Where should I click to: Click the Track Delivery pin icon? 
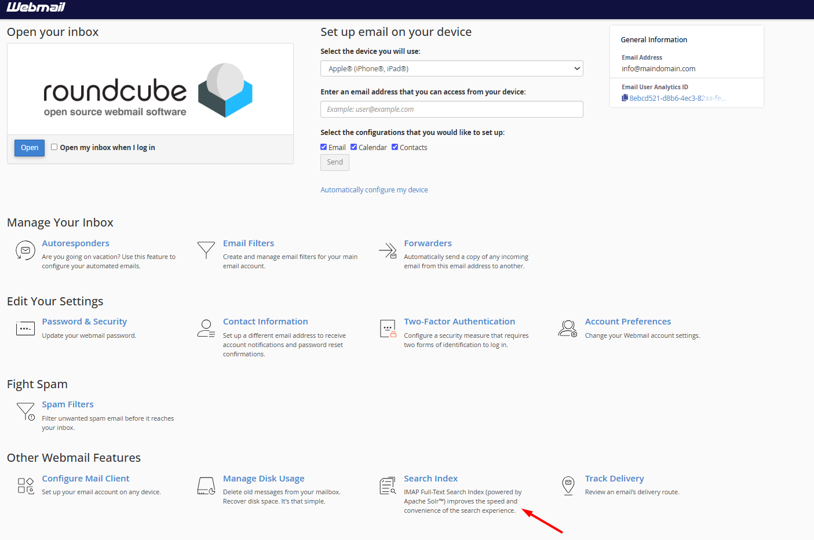pos(568,486)
